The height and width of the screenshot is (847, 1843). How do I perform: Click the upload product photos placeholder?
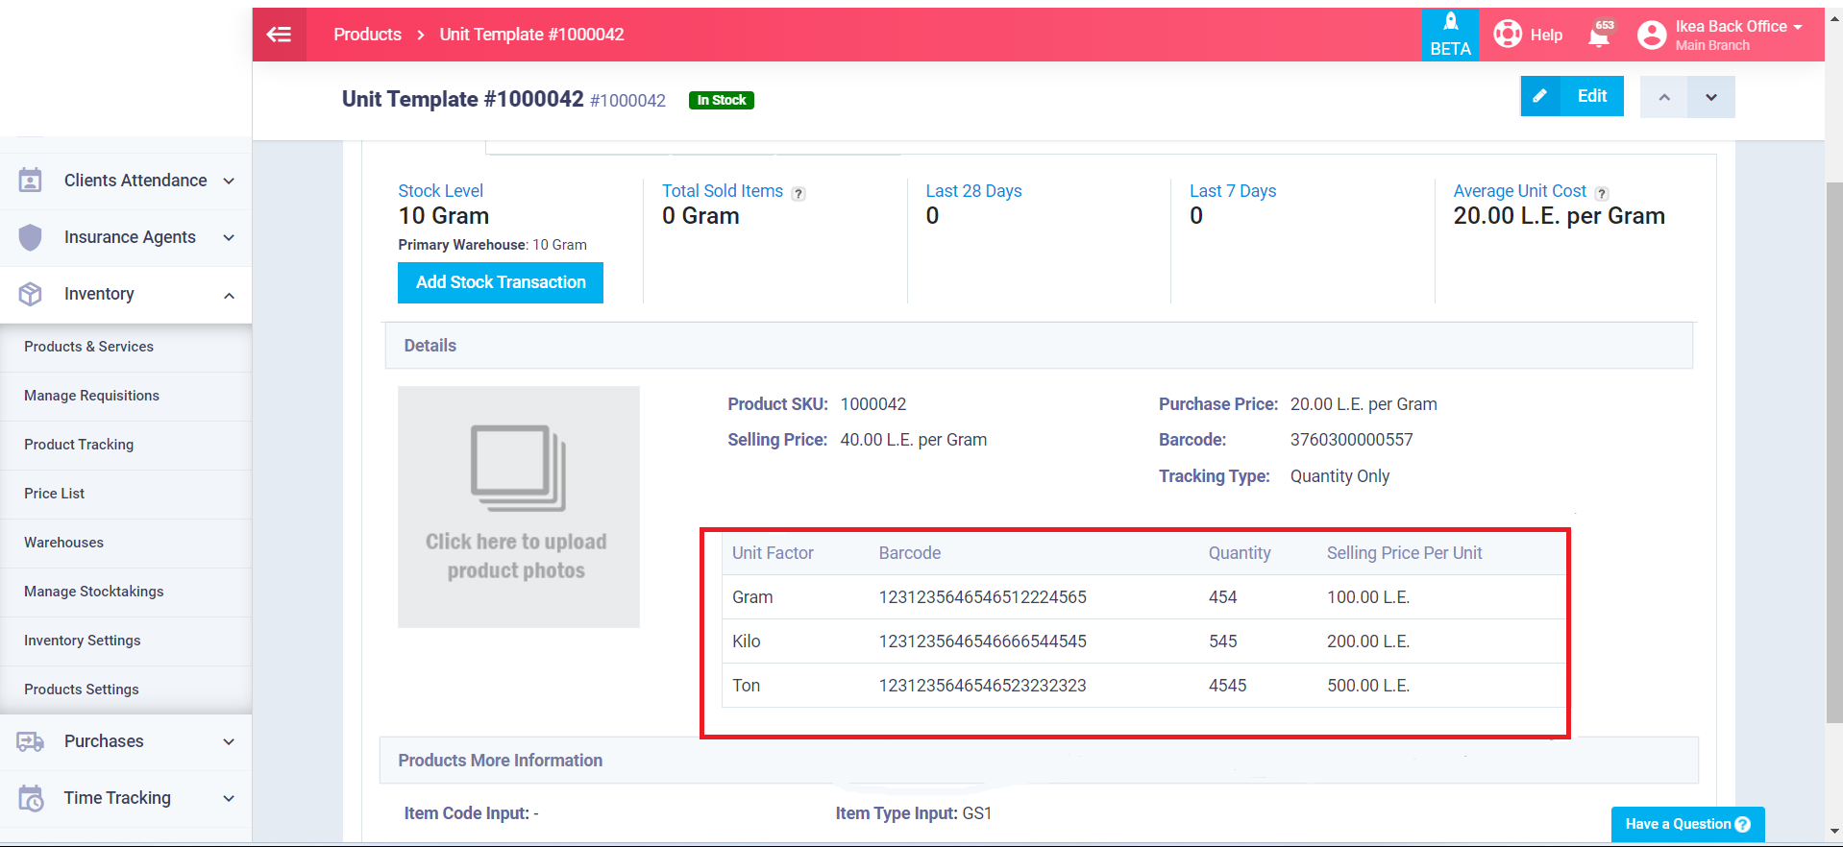pos(519,507)
